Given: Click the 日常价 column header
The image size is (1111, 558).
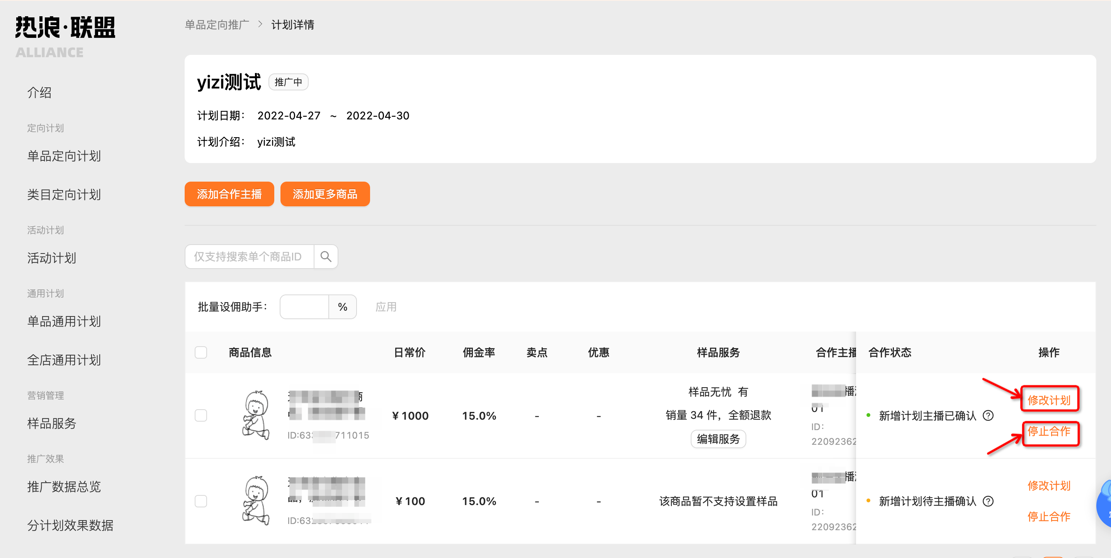Looking at the screenshot, I should [x=410, y=352].
